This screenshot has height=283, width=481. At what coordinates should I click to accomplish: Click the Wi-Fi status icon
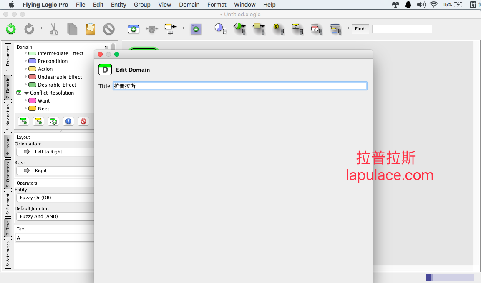[x=433, y=4]
